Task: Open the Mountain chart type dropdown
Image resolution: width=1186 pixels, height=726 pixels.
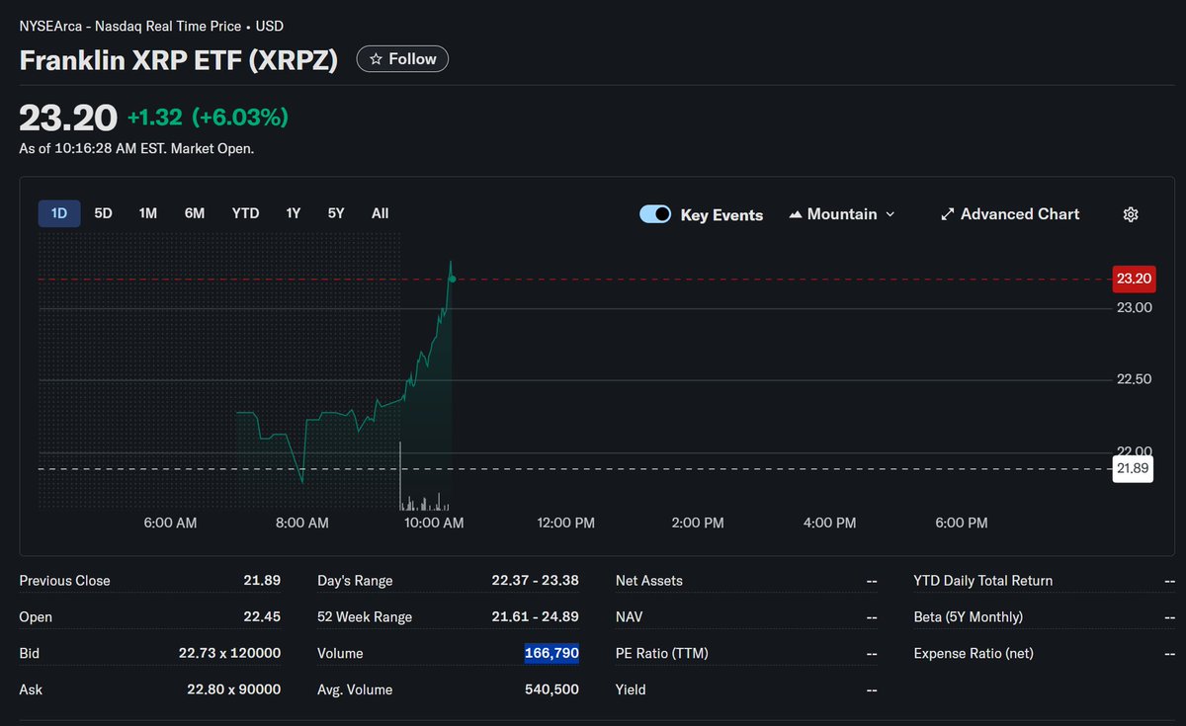Action: [x=841, y=214]
